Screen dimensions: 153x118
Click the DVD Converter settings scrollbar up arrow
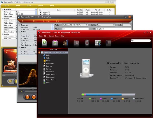click(53, 25)
